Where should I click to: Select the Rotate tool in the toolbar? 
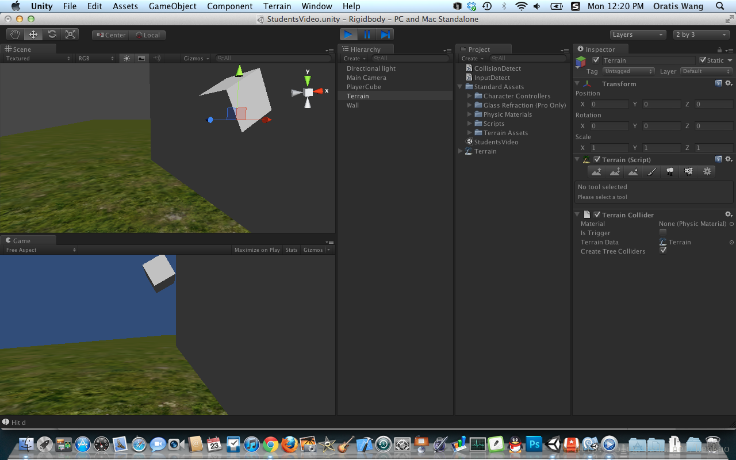[x=52, y=34]
